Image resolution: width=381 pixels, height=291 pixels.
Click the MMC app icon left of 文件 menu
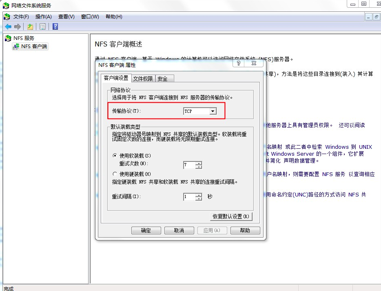pos(7,16)
